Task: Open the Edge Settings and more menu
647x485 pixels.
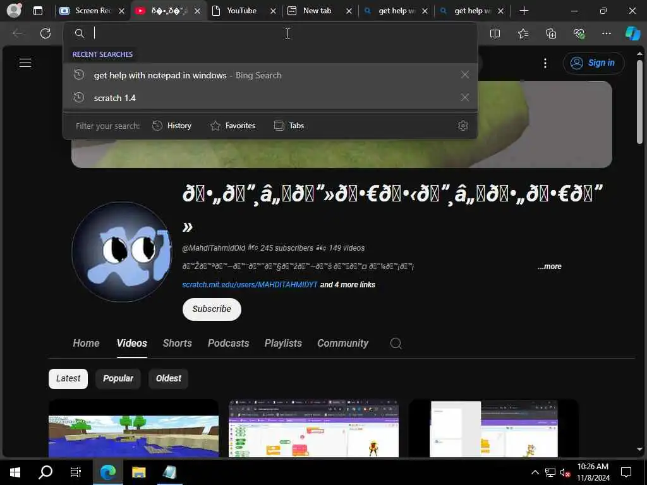Action: (606, 33)
